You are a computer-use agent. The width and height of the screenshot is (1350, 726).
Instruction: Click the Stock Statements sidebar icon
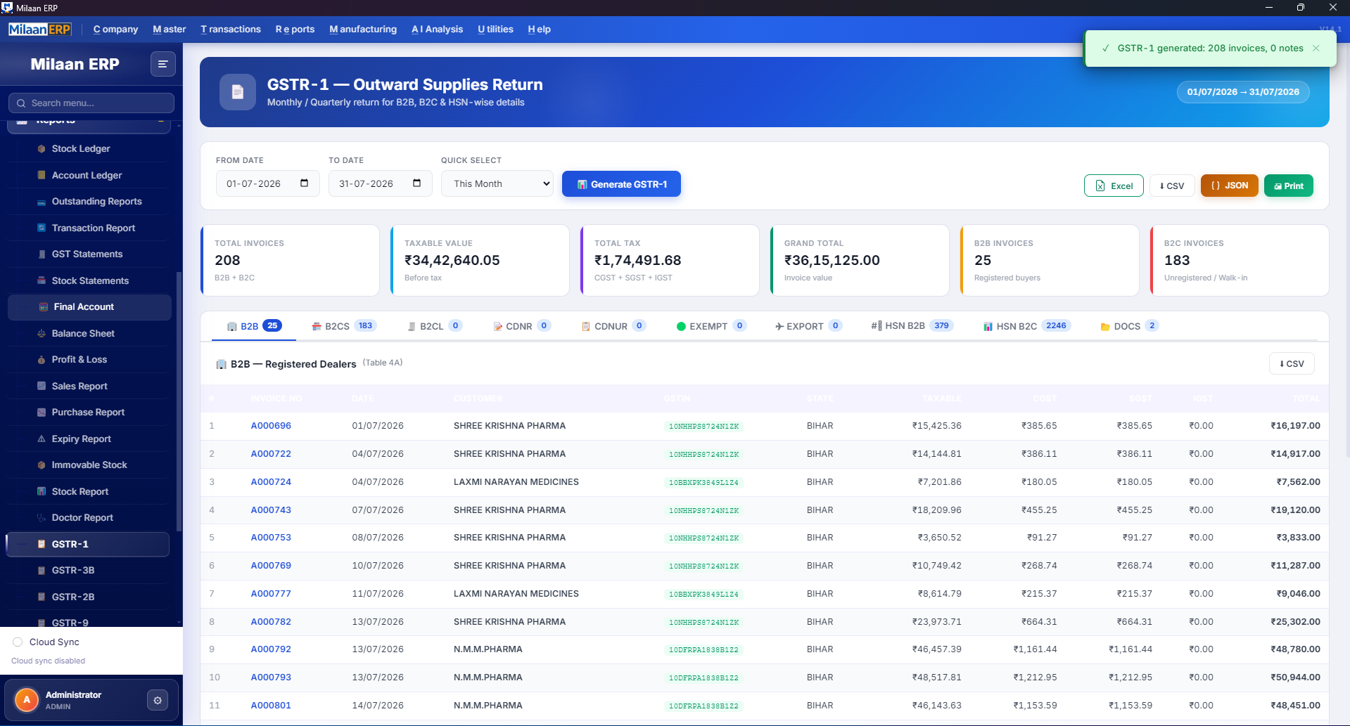click(42, 280)
